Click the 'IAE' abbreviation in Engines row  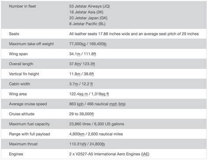[145, 154]
